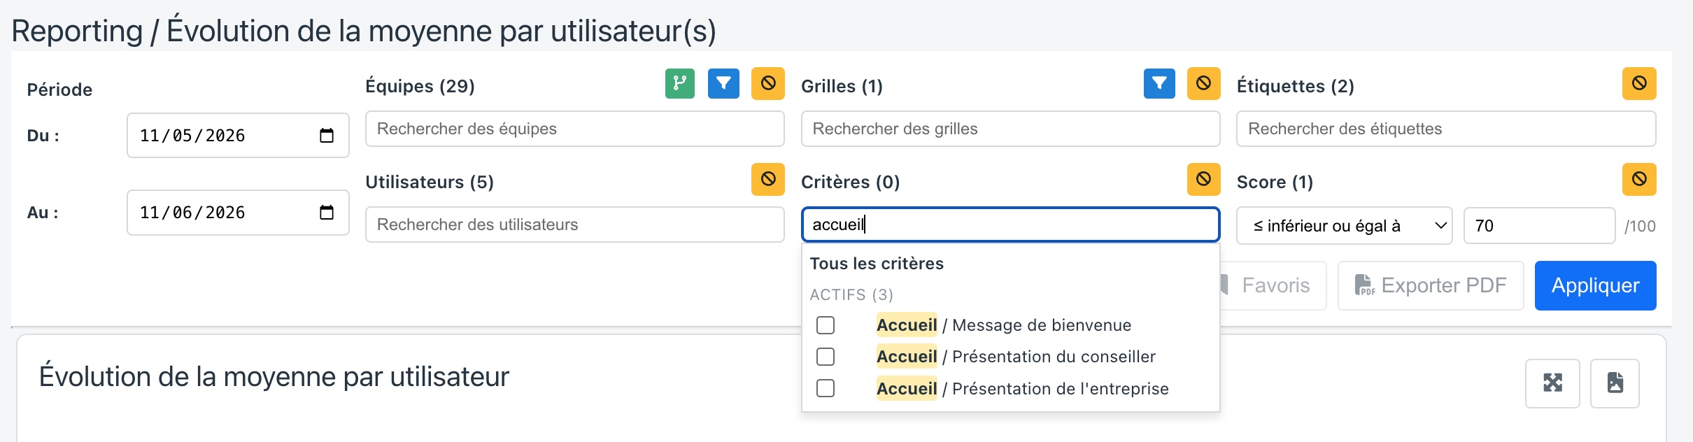
Task: Click the Évolution de la moyenne par utilisateur title
Action: 274,376
